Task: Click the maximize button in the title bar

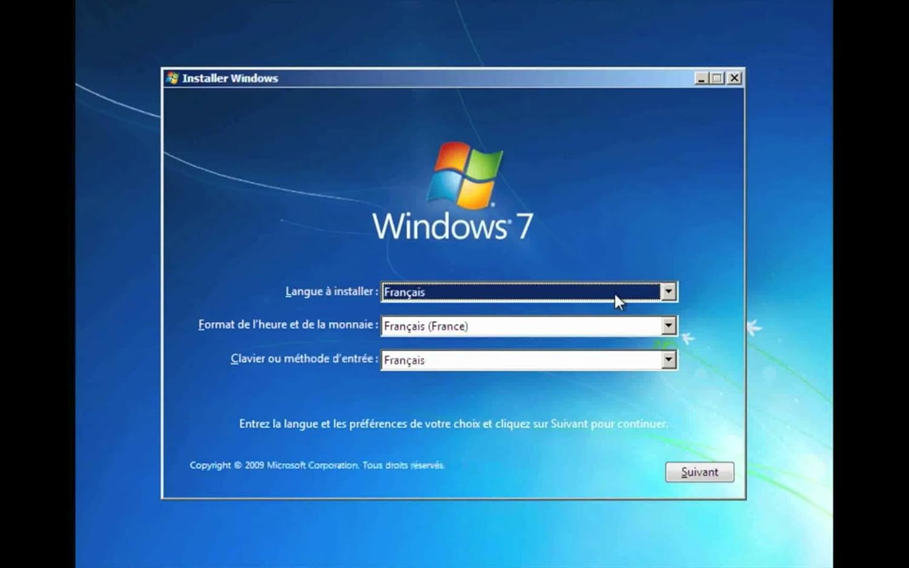Action: (x=718, y=78)
